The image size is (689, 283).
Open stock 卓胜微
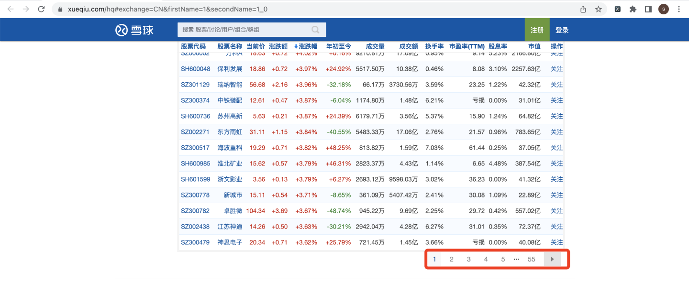point(233,211)
